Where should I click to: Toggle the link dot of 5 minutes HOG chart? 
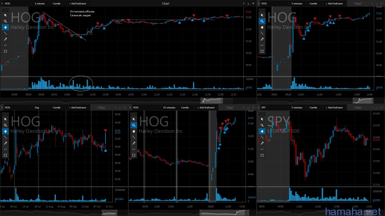(x=259, y=4)
